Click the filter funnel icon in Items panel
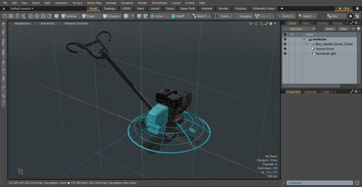Screen dimensions: 362x187 pos(359,29)
